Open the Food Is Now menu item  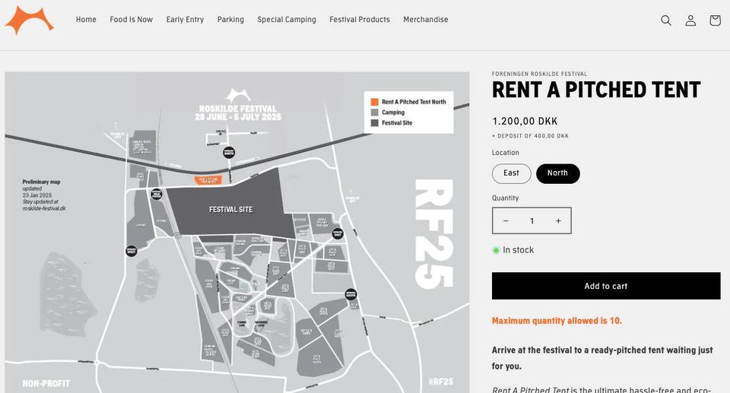tap(132, 20)
